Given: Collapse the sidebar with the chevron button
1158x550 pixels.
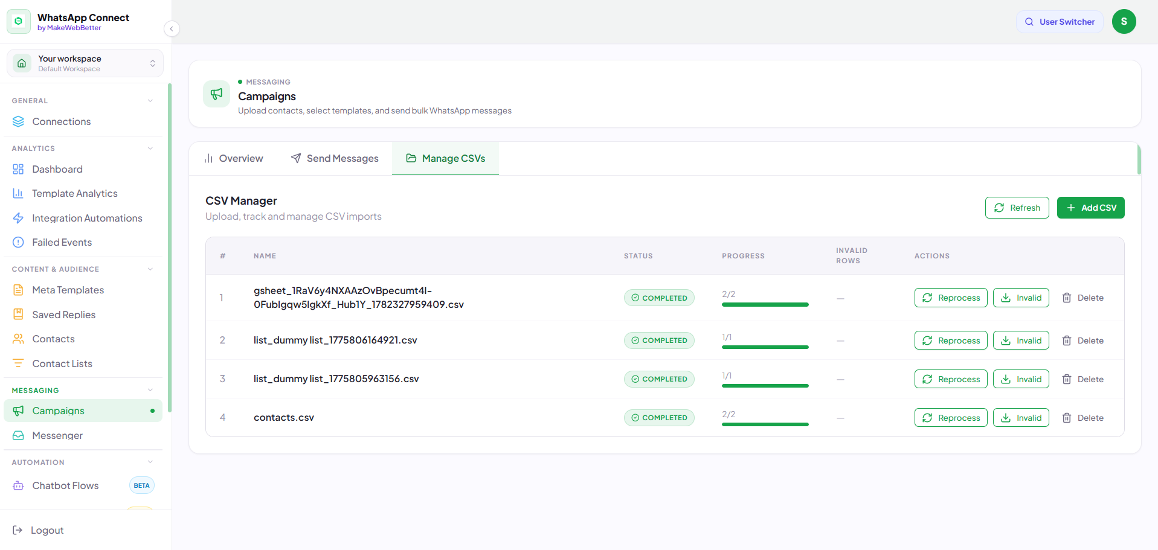Looking at the screenshot, I should 172,28.
